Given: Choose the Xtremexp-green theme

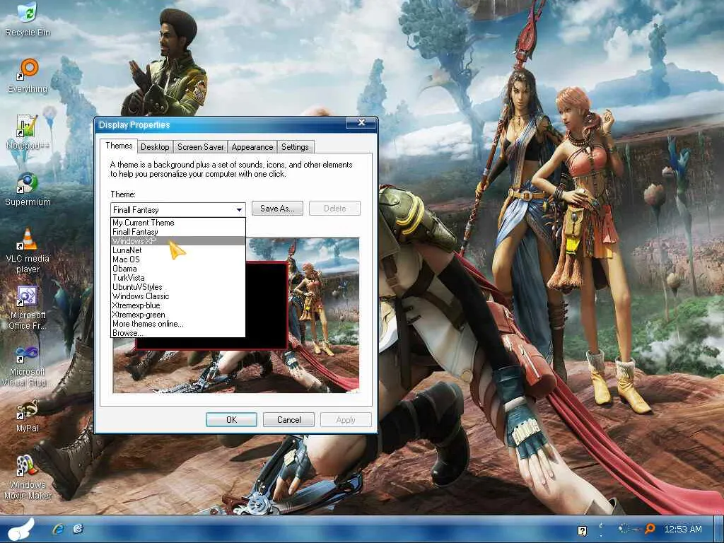Looking at the screenshot, I should click(x=177, y=315).
